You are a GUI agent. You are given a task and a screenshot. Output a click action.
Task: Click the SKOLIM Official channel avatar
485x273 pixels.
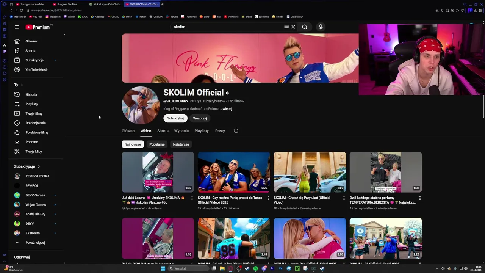point(141,105)
